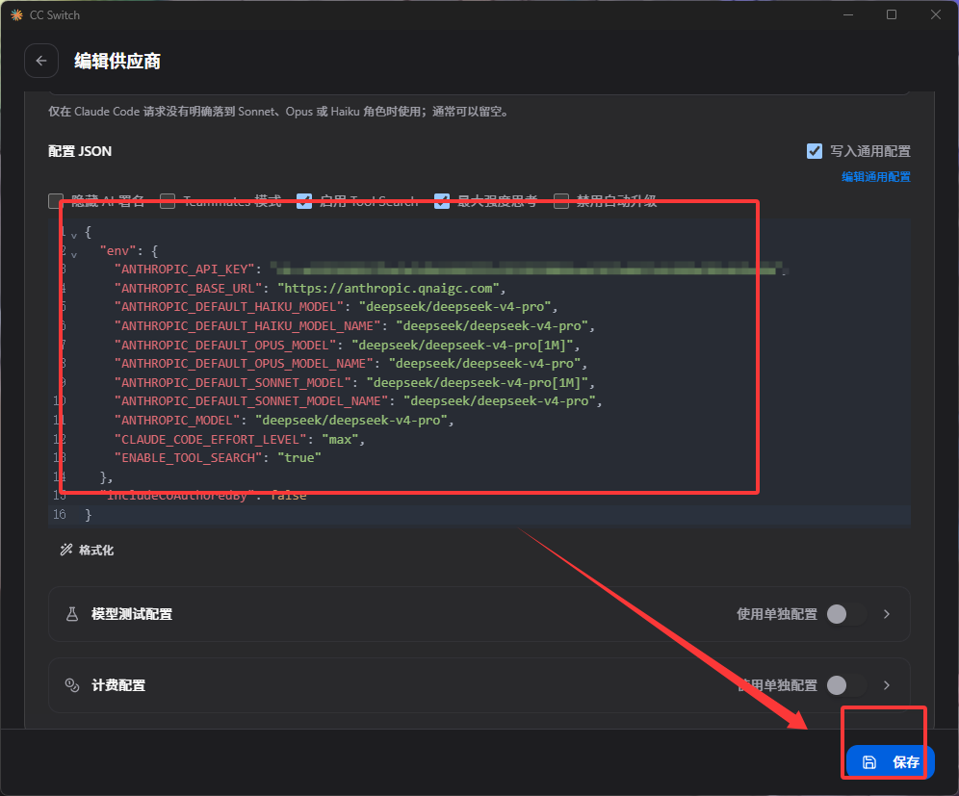Viewport: 959px width, 796px height.
Task: Click the CC Switch app logo
Action: 16,14
